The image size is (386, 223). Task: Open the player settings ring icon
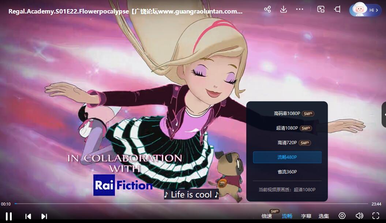[x=342, y=216]
